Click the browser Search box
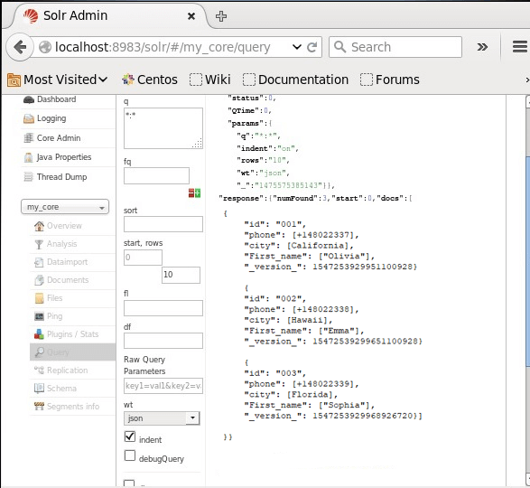Viewport: 530px width, 488px height. (x=395, y=47)
